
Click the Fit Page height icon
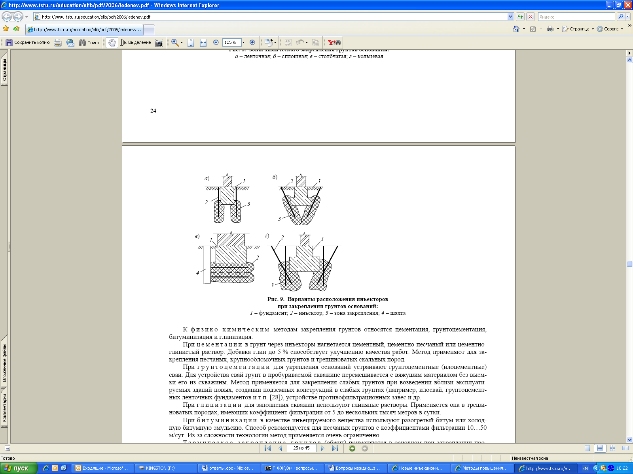coord(191,42)
